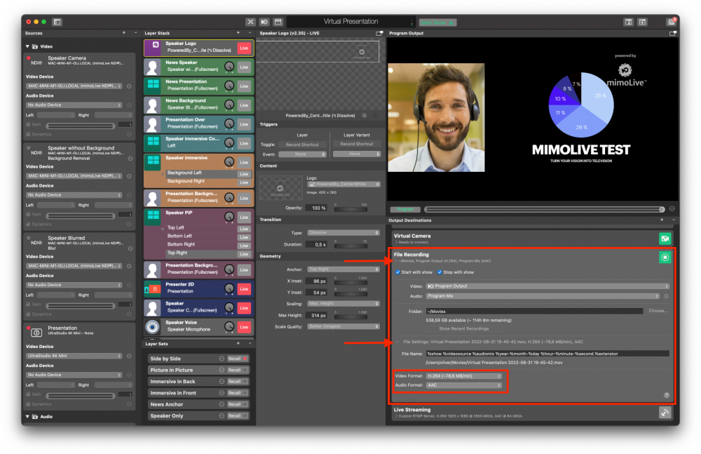This screenshot has width=701, height=454.
Task: Click audio knob on Speaker Voice layer
Action: click(229, 327)
